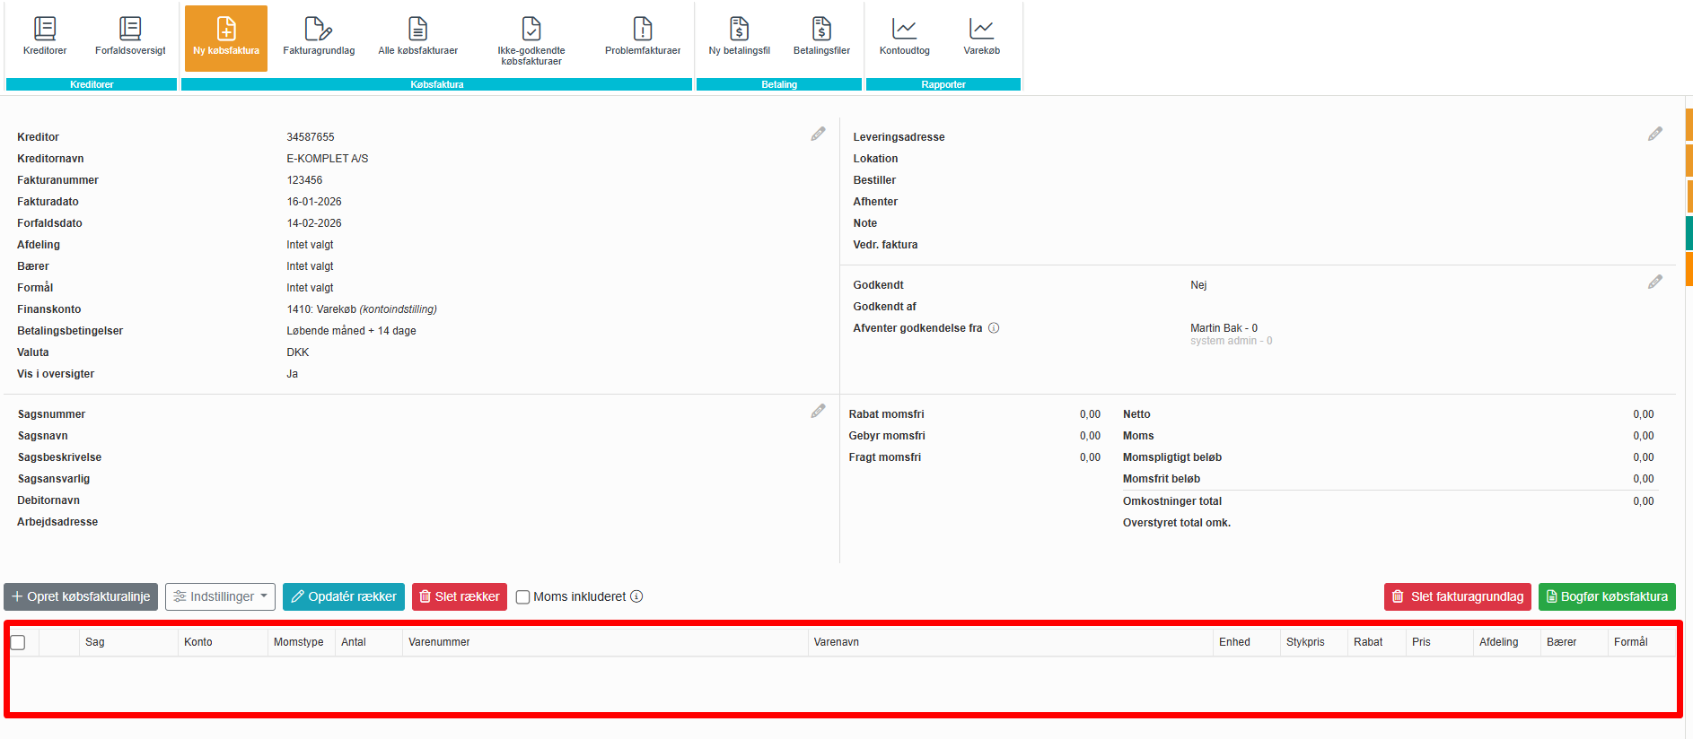Image resolution: width=1693 pixels, height=739 pixels.
Task: Open the Varekøb report
Action: [981, 37]
